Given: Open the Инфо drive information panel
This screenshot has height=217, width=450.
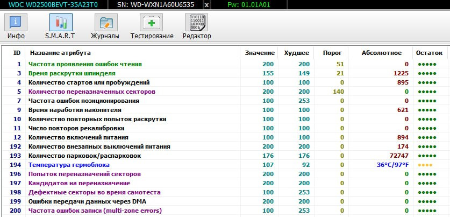Looking at the screenshot, I should 16,27.
